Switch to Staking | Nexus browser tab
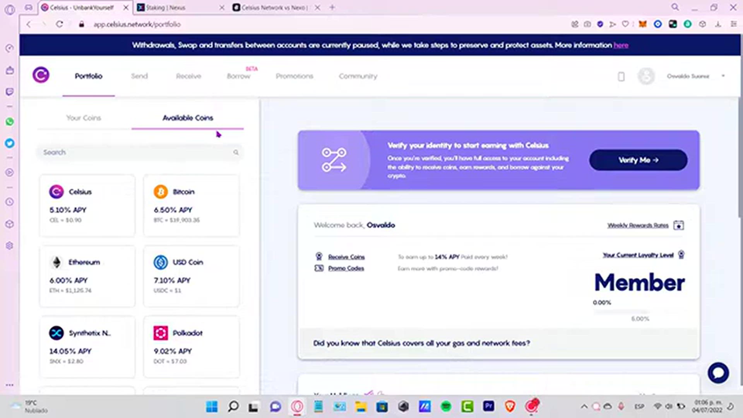The width and height of the screenshot is (743, 418). click(181, 8)
